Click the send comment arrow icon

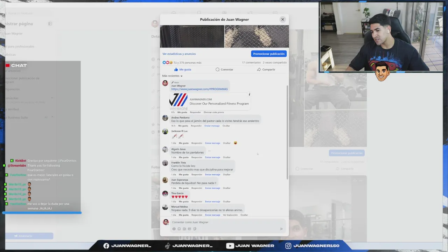[281, 229]
